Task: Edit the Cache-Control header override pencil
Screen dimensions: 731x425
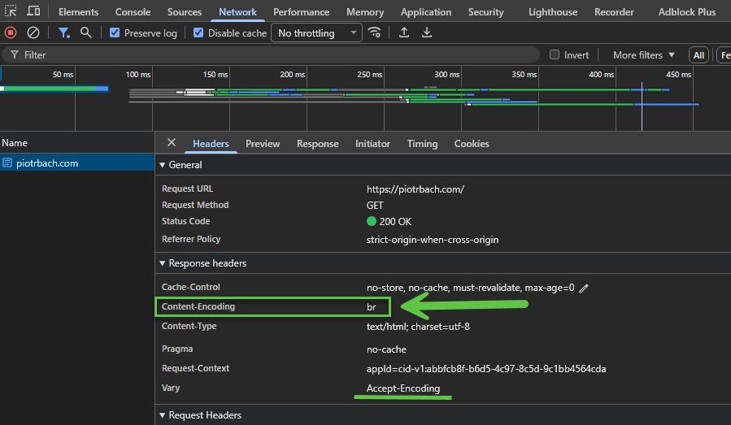Action: click(x=584, y=288)
